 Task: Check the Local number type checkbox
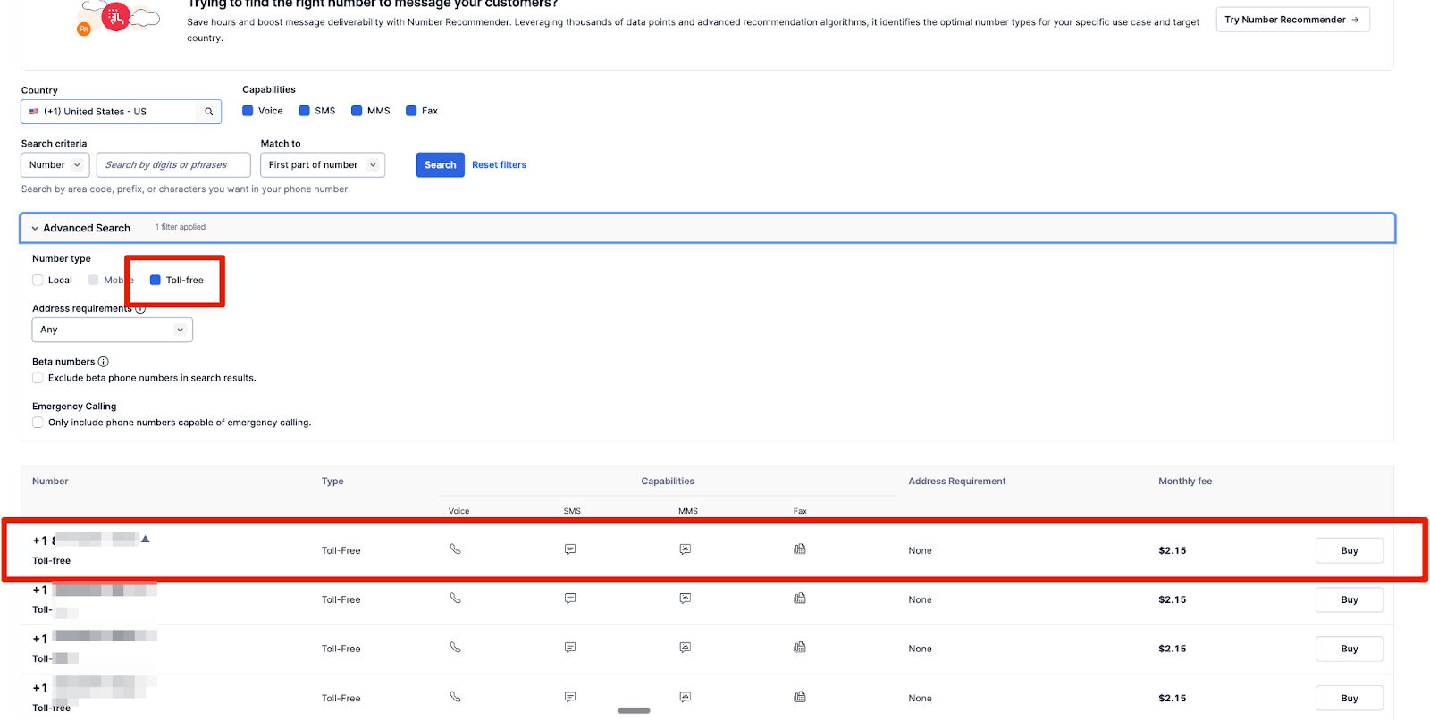tap(38, 280)
